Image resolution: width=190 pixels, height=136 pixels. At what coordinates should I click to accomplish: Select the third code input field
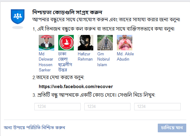coord(157,107)
